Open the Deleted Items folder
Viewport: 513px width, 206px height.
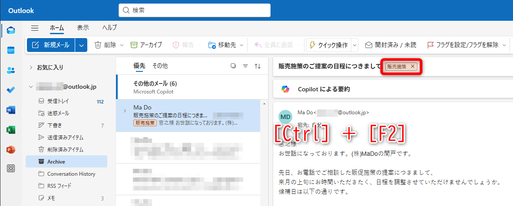67,150
